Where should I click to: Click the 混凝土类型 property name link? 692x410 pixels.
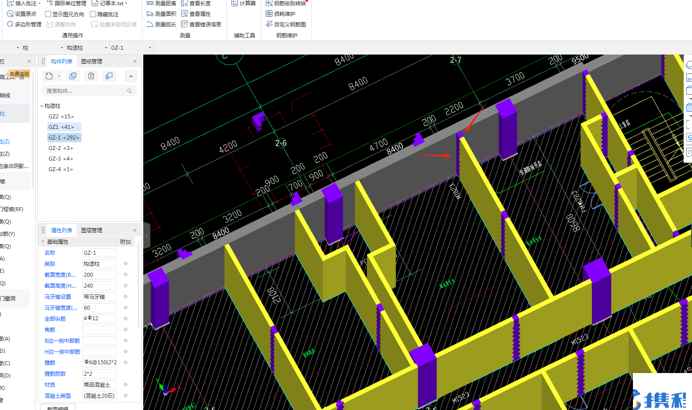pos(58,396)
